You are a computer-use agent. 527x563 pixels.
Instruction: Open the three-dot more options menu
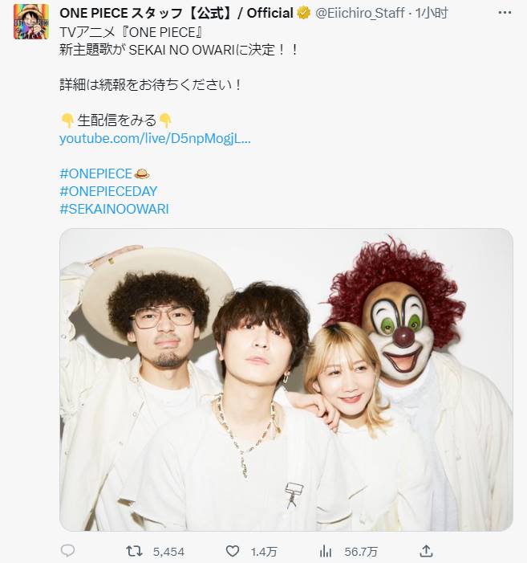click(505, 13)
